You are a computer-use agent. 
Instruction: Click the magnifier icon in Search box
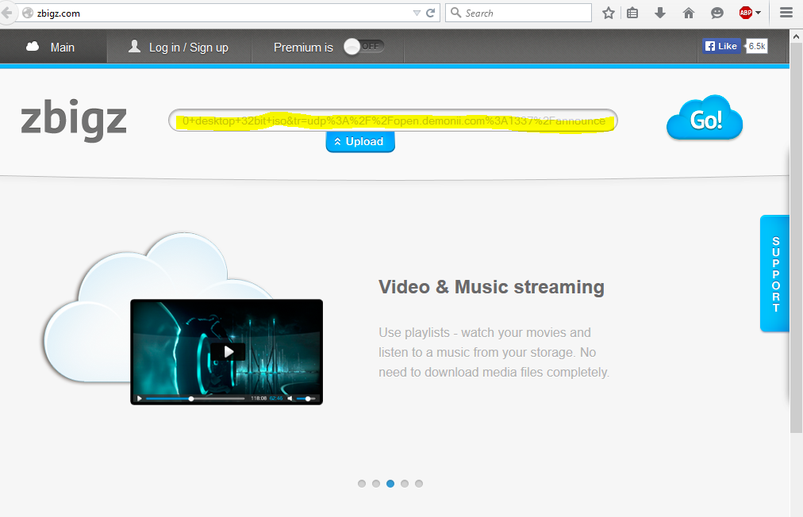click(x=455, y=12)
